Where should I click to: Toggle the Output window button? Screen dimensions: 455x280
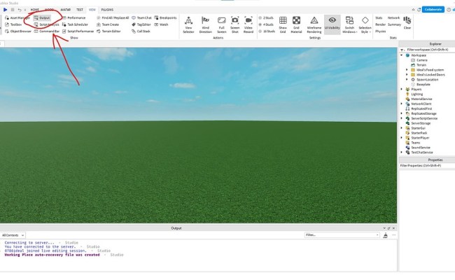(x=42, y=17)
